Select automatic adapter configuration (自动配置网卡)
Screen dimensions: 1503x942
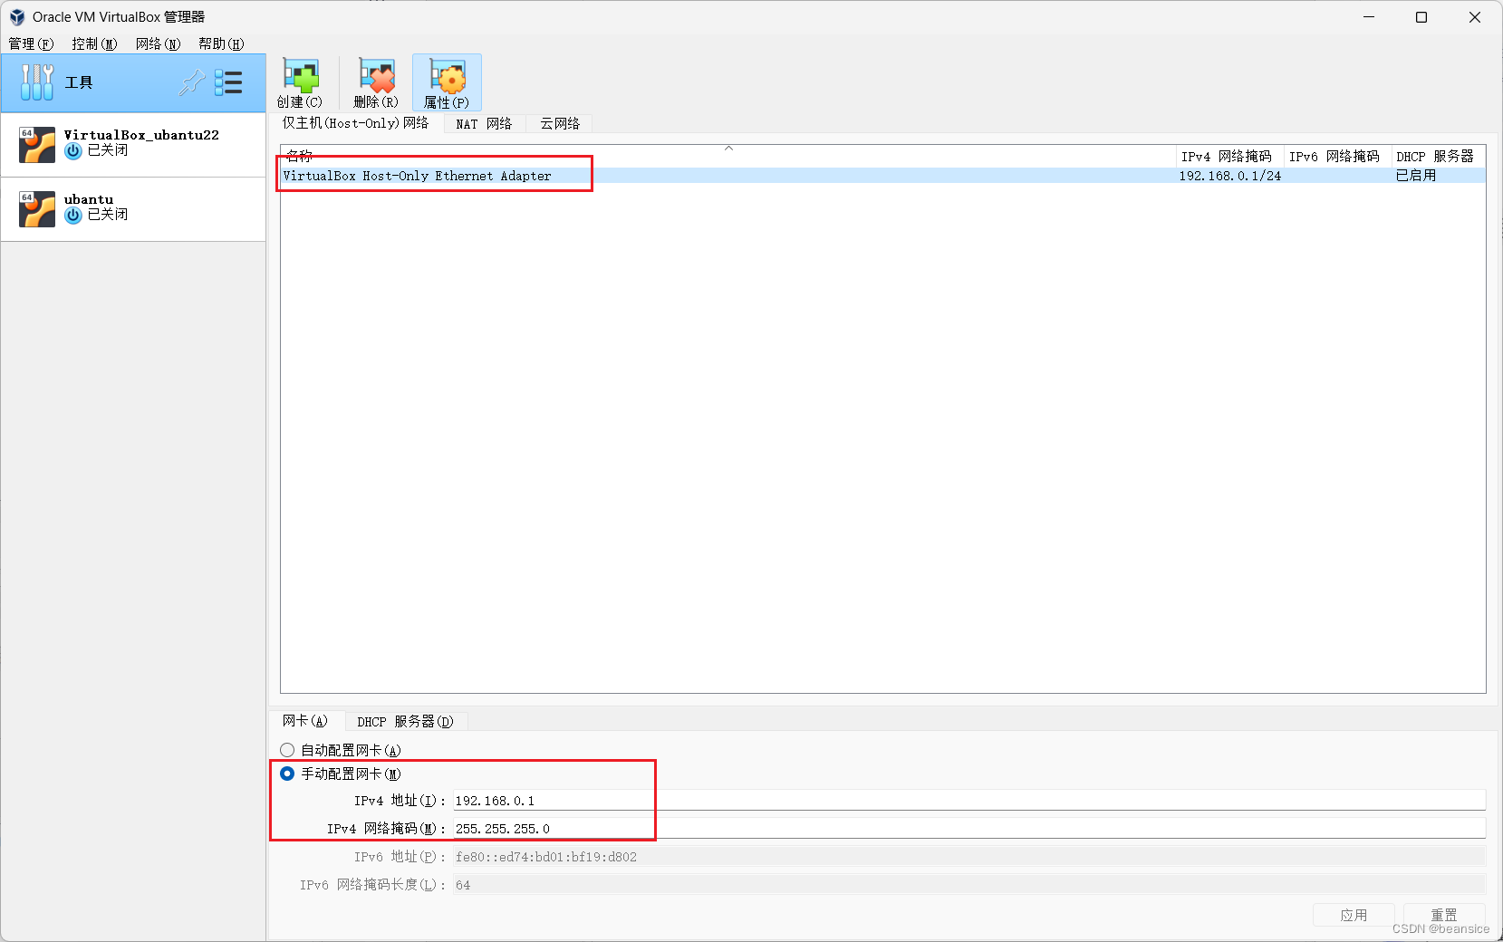point(287,750)
